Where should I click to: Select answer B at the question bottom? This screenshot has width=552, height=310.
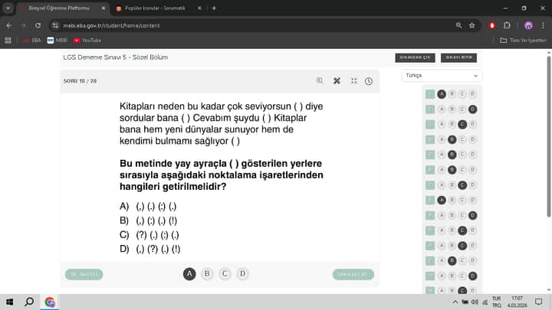207,274
